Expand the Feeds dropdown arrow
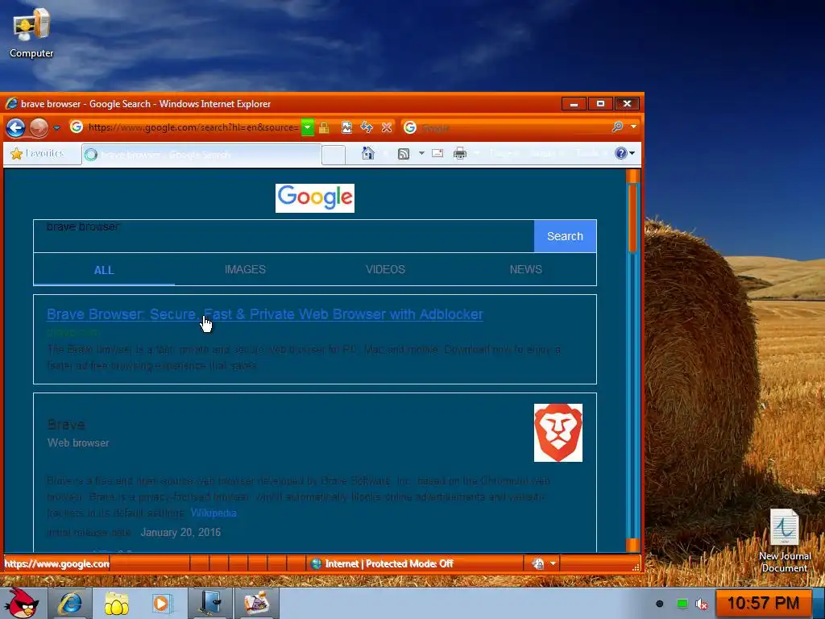825x619 pixels. (x=421, y=154)
